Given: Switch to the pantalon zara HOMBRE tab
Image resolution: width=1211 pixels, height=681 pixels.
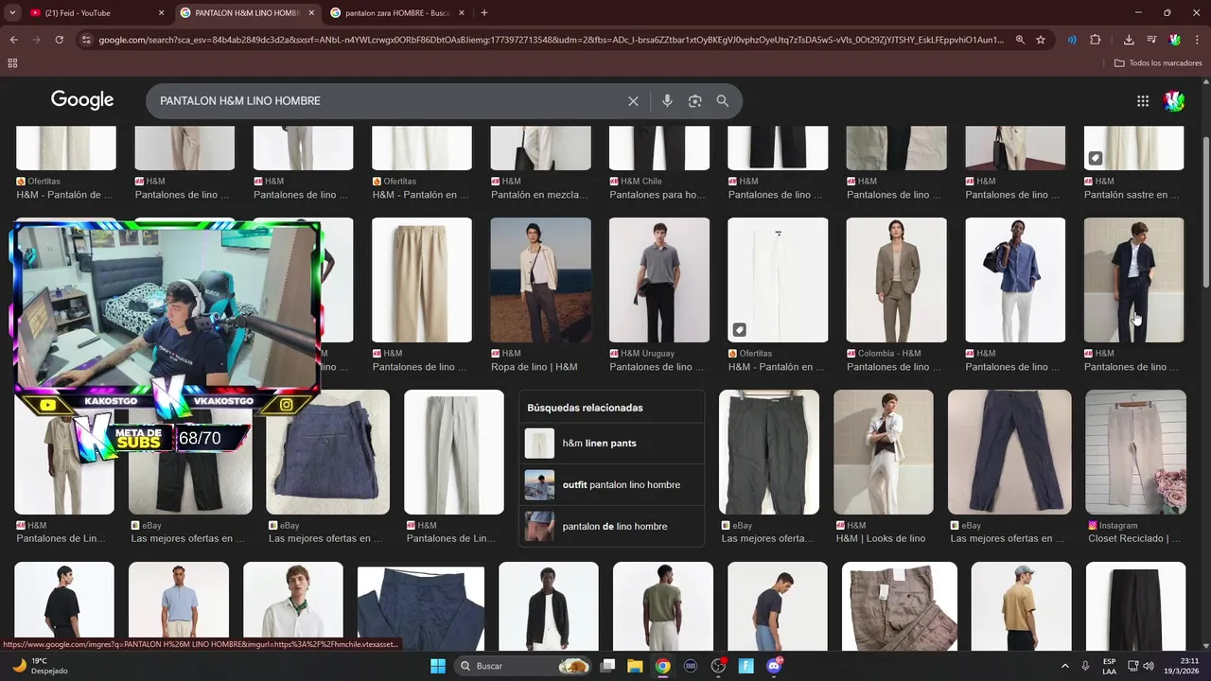Looking at the screenshot, I should [397, 13].
